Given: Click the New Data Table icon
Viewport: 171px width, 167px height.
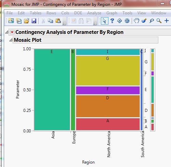Looking at the screenshot, I should pyautogui.click(x=11, y=21).
